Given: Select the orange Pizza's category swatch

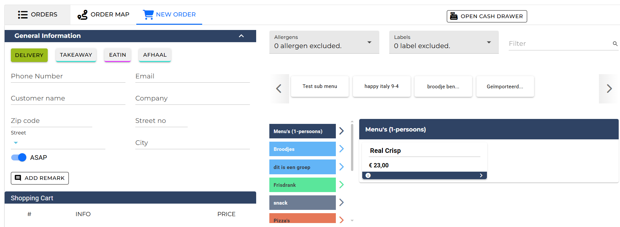Looking at the screenshot, I should 302,219.
